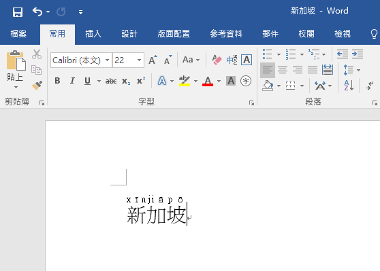Expand the font name dropdown arrow

tap(107, 60)
